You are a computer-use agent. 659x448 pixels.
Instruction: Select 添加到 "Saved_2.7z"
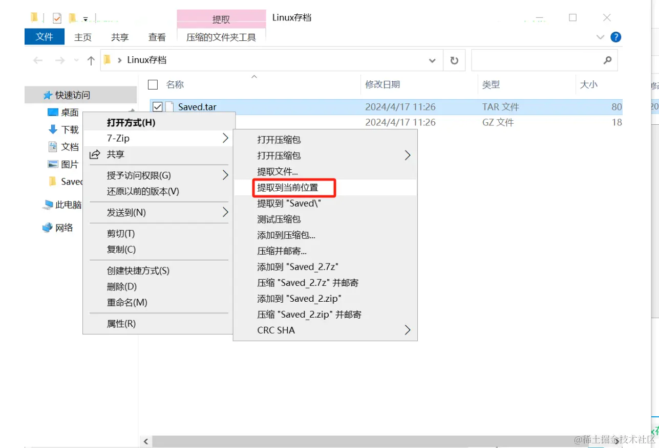pos(298,267)
